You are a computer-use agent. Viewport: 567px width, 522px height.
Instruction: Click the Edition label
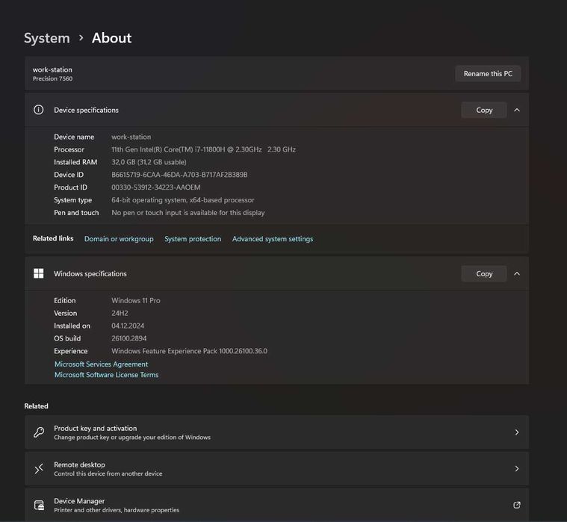point(65,300)
